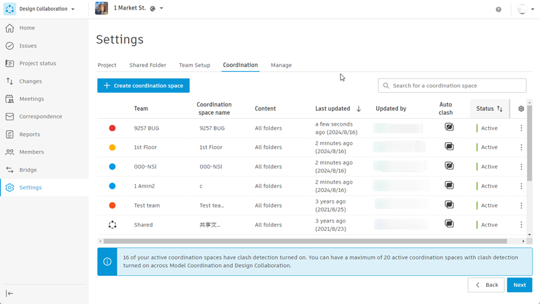Screen dimensions: 540x304
Task: Collapse the left sidebar panel
Action: pos(10,294)
